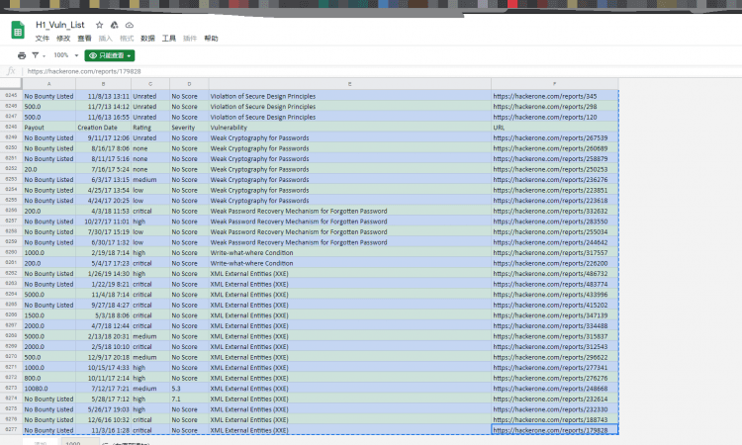The height and width of the screenshot is (445, 742).
Task: Select column E header
Action: [x=349, y=84]
